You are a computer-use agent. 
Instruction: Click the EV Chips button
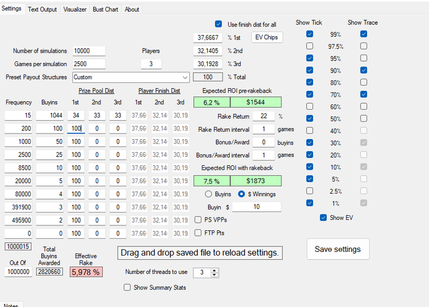[x=267, y=37]
